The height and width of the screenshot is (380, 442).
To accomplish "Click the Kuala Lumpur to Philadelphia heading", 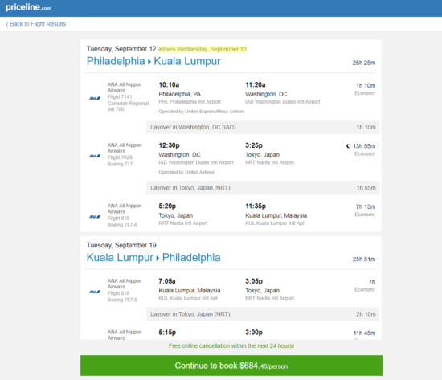I will click(x=153, y=257).
